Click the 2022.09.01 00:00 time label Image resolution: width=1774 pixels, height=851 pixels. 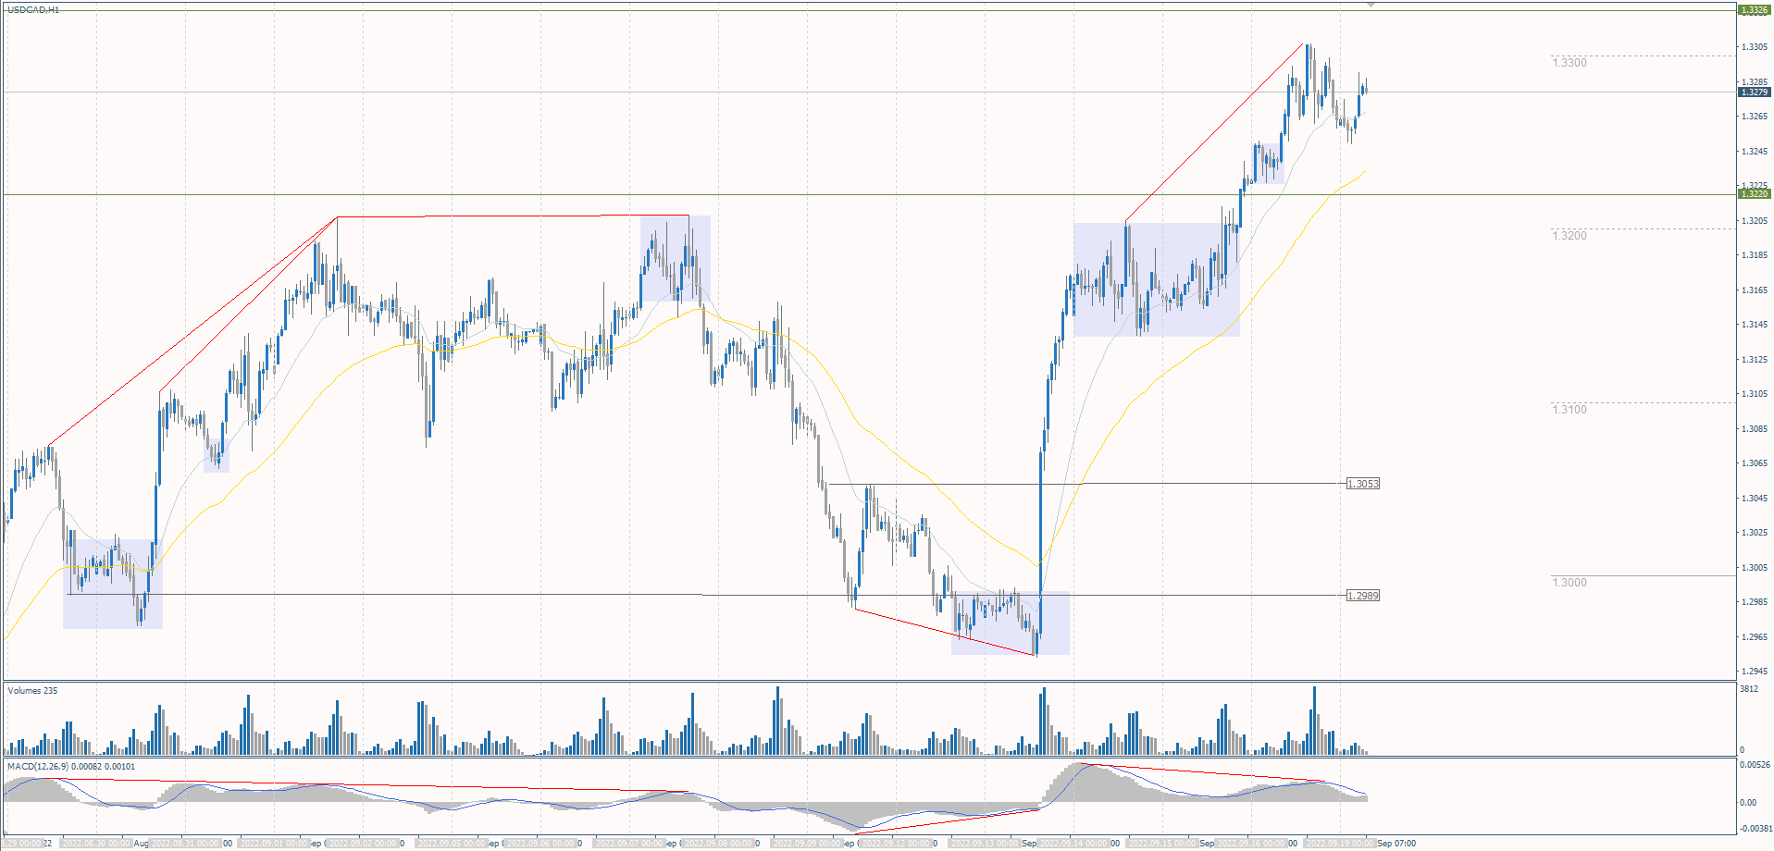(x=275, y=844)
